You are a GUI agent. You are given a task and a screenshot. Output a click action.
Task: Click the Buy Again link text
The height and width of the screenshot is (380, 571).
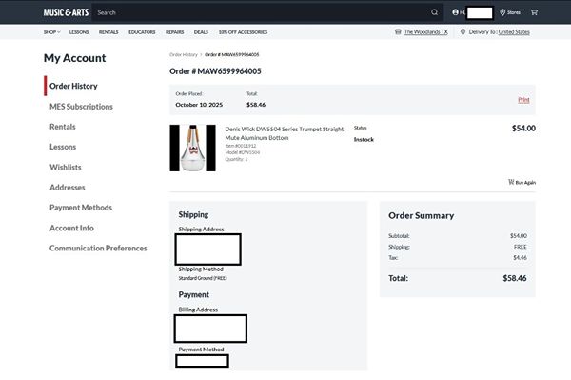click(525, 183)
